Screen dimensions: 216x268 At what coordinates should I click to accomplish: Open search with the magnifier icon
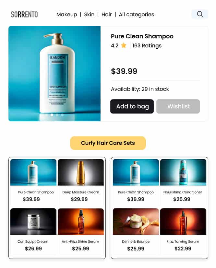[199, 14]
